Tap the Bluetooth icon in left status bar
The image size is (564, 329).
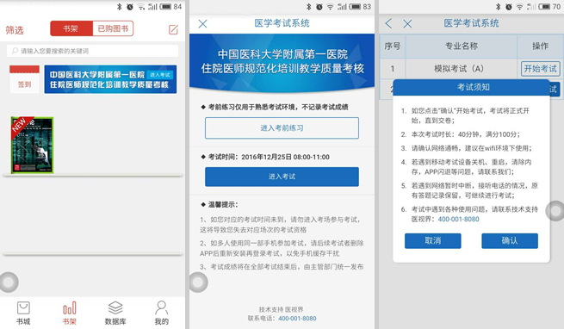120,7
